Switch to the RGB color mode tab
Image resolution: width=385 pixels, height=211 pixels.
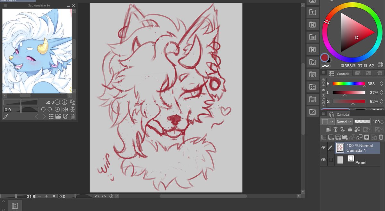(323, 83)
